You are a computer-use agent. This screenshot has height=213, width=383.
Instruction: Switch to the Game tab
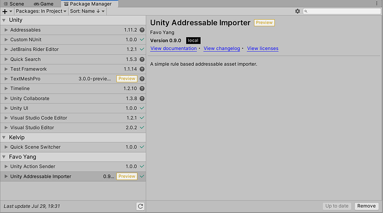[44, 4]
